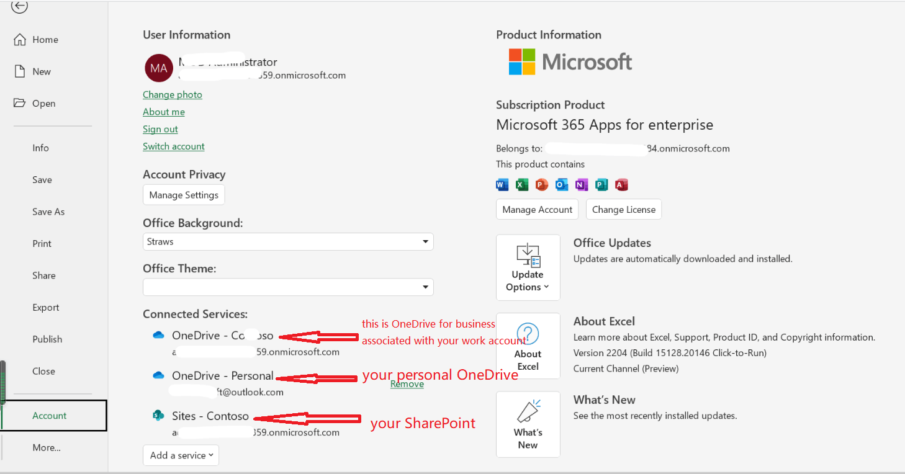905x474 pixels.
Task: Click Microsoft 365 Apps for enterprise text
Action: (x=605, y=125)
